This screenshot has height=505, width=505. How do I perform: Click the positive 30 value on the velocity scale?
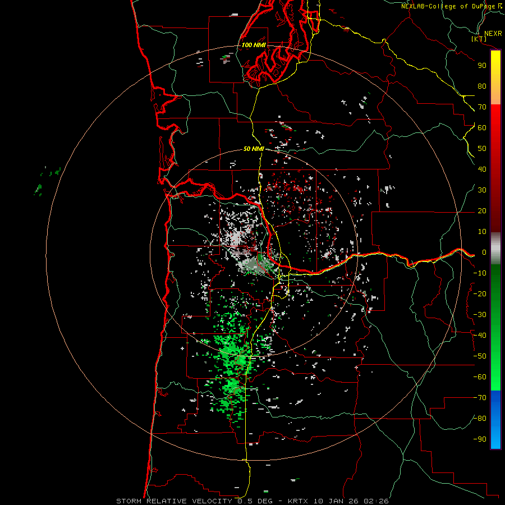[x=482, y=190]
